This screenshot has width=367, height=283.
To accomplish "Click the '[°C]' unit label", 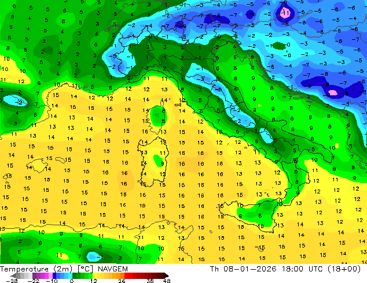I will [x=86, y=269].
